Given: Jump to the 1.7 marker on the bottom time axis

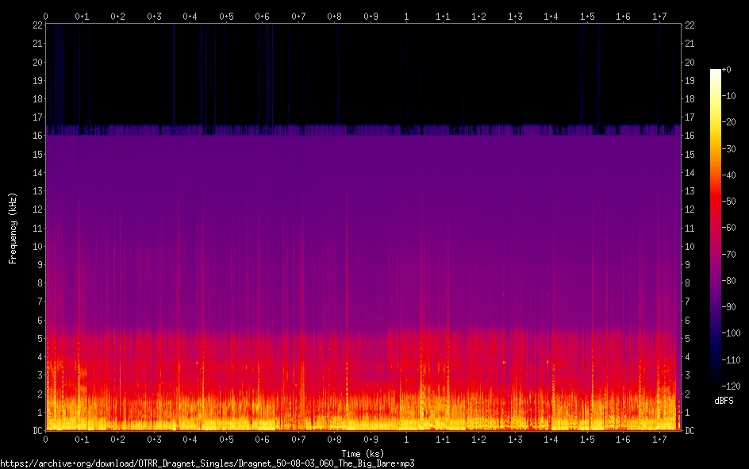Looking at the screenshot, I should click(x=659, y=439).
